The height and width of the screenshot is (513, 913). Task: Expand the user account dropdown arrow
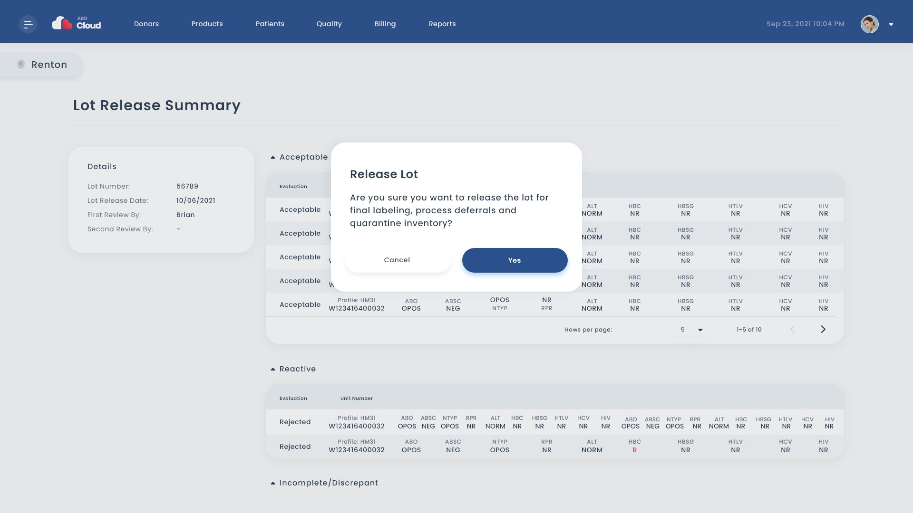click(x=891, y=25)
